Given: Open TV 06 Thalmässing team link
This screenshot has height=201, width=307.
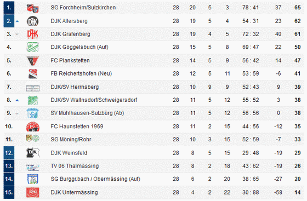Looking at the screenshot, I should pos(75,166).
